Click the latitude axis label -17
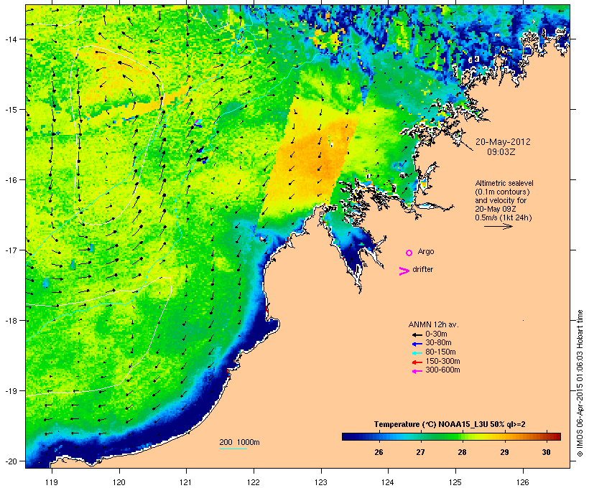This screenshot has width=589, height=488. click(x=11, y=250)
